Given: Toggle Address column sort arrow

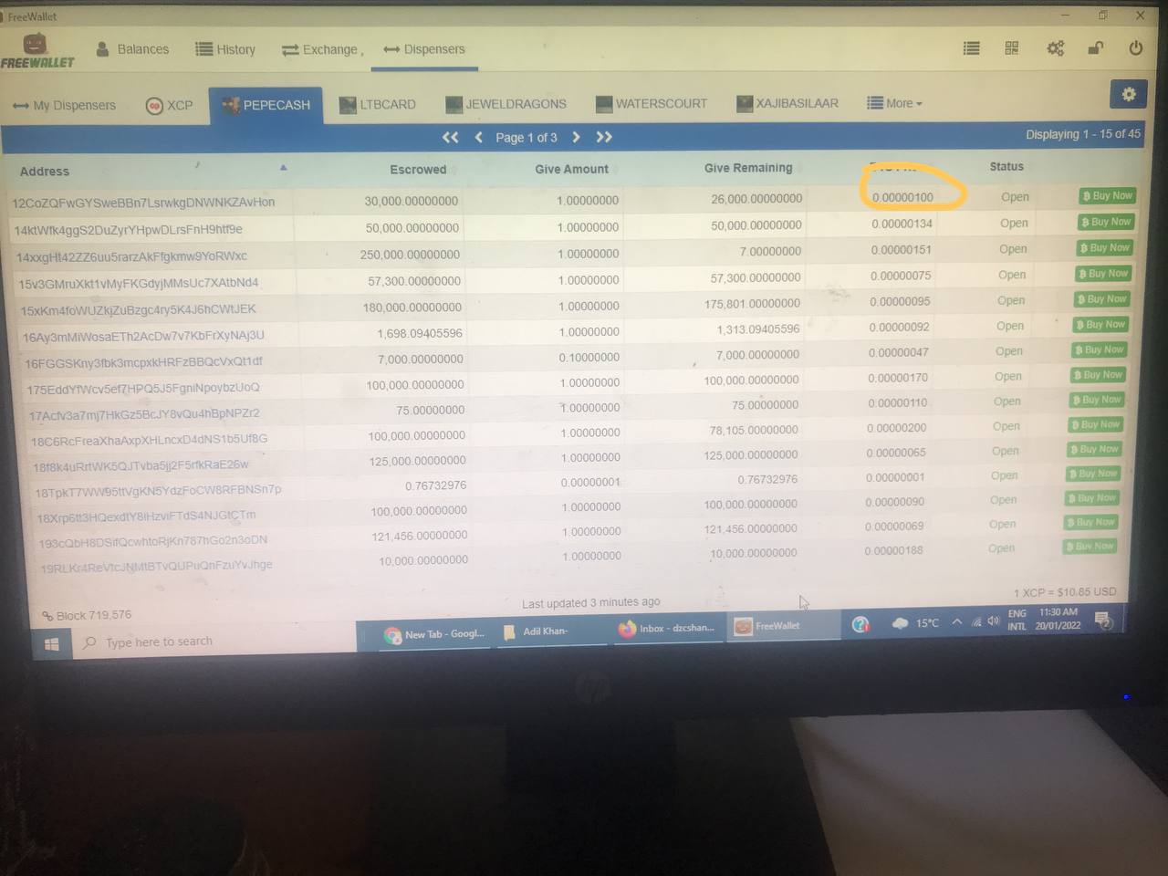Looking at the screenshot, I should pyautogui.click(x=283, y=168).
